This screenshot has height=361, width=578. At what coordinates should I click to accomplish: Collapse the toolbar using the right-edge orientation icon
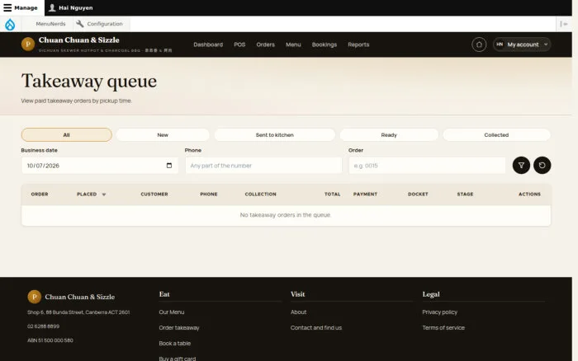(564, 24)
